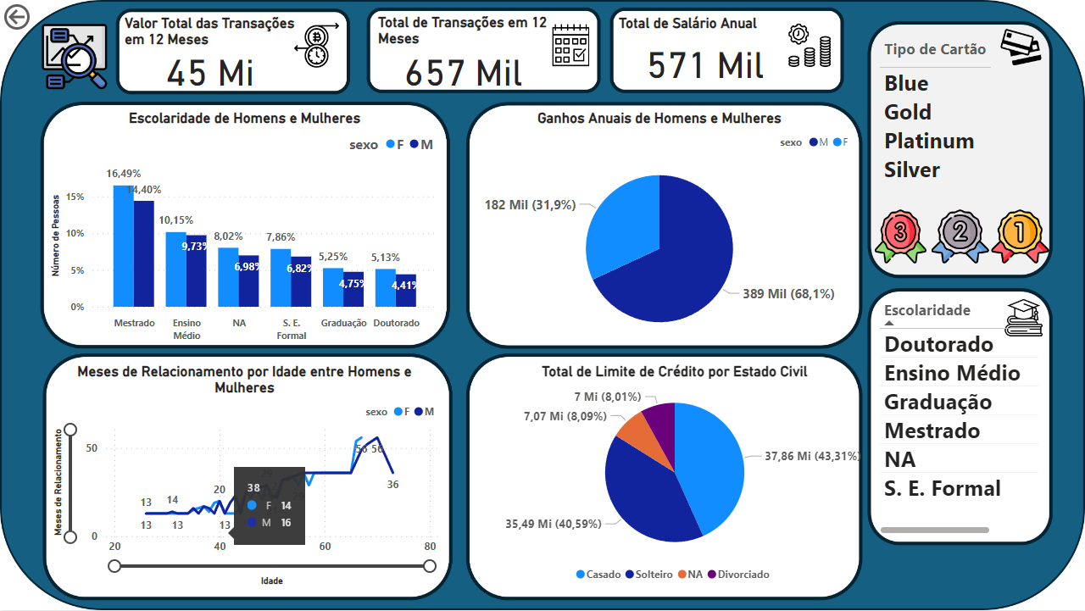Select Gold card type

click(x=908, y=113)
